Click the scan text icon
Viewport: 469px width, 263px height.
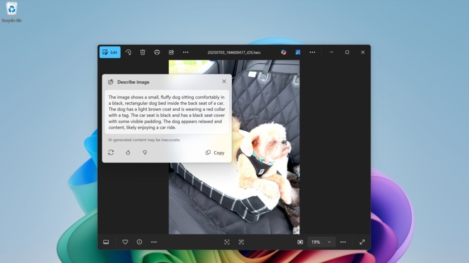(241, 242)
